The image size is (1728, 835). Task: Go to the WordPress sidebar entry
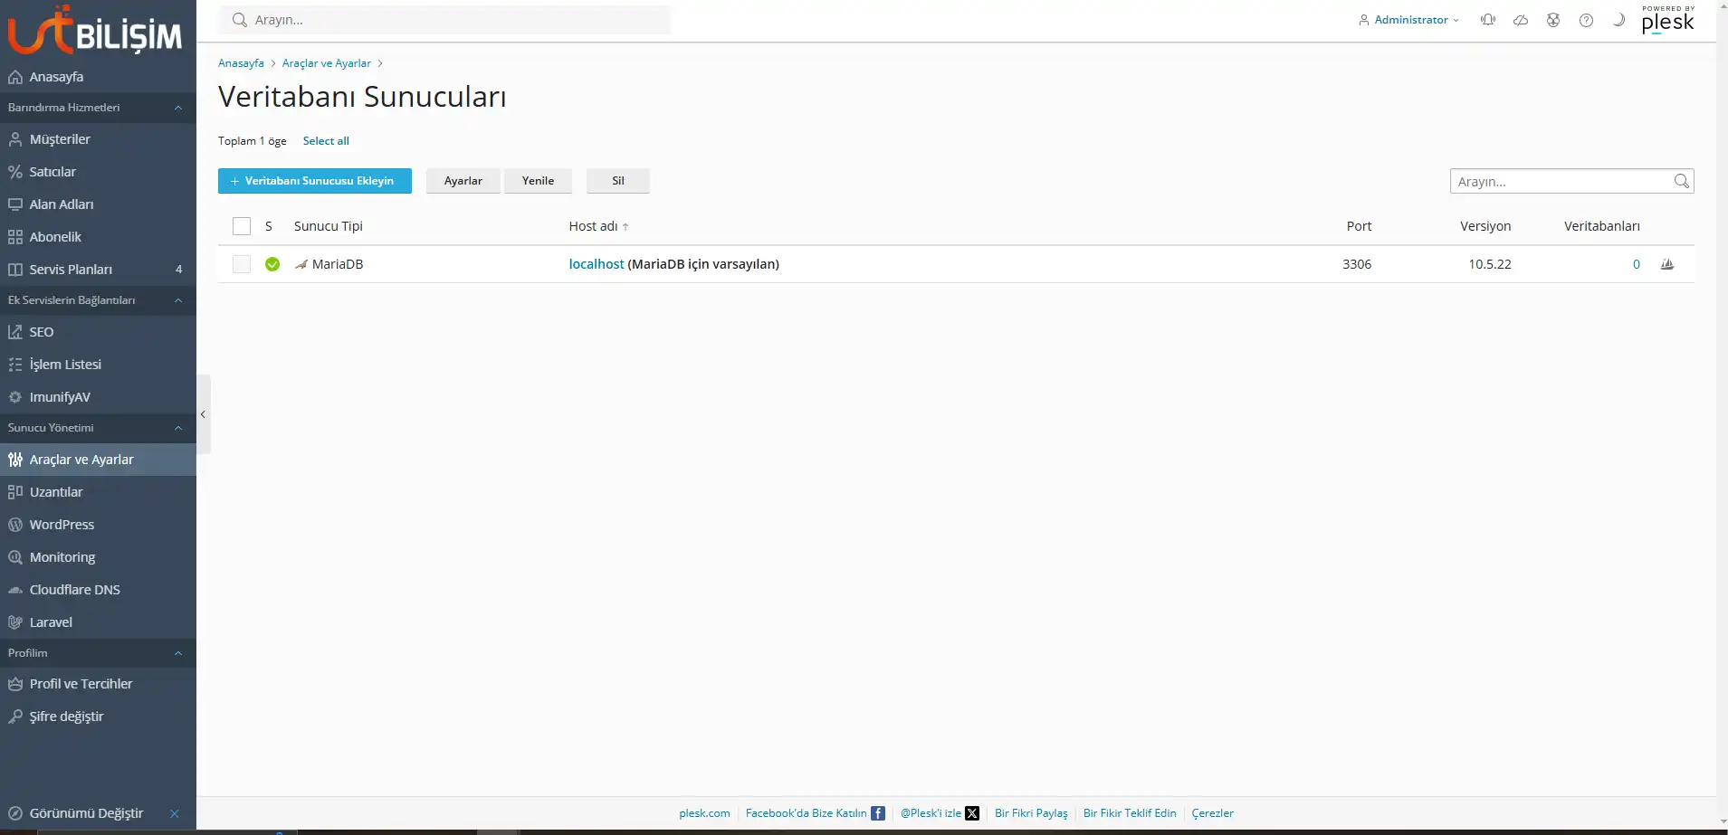click(61, 524)
